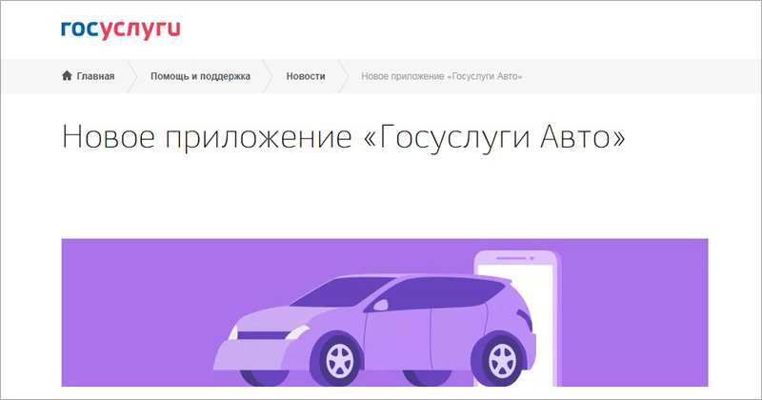Navigate to the Новости breadcrumb
Image resolution: width=762 pixels, height=400 pixels.
[x=306, y=76]
